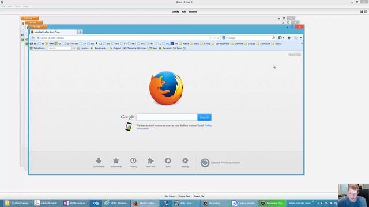369x207 pixels.
Task: Open OneNote from the taskbar
Action: click(x=76, y=203)
